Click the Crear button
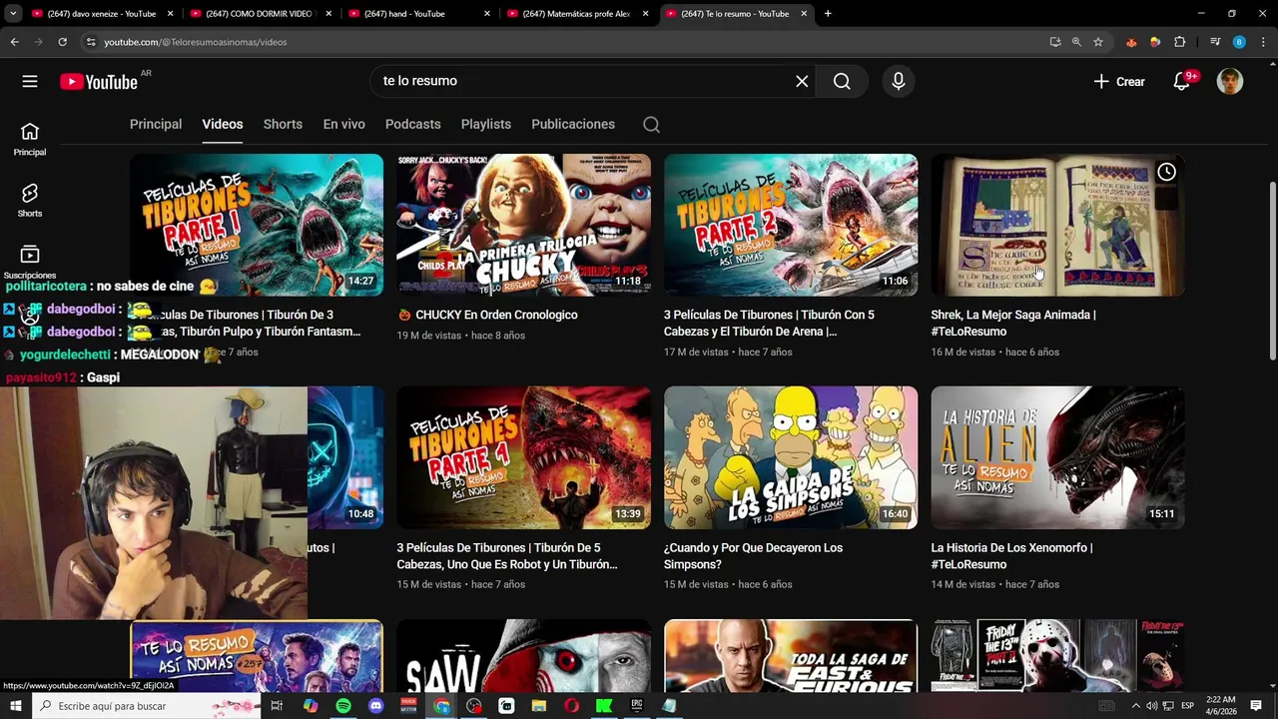 click(x=1119, y=82)
